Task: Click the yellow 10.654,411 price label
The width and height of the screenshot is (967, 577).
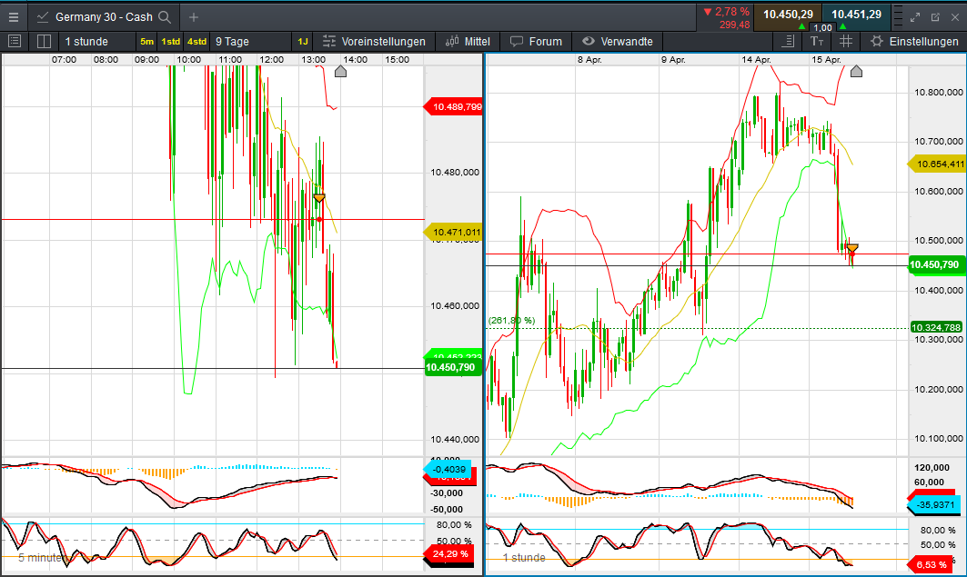Action: point(937,164)
